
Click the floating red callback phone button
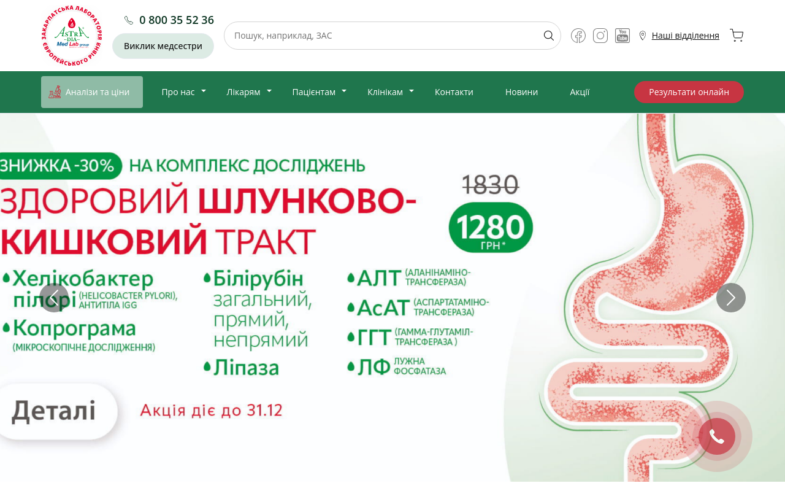tap(717, 436)
